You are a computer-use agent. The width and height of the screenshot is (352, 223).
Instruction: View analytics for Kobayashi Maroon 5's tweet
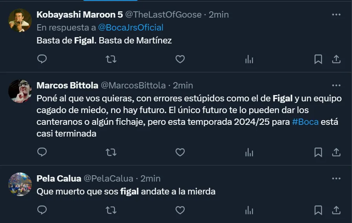[x=249, y=59]
